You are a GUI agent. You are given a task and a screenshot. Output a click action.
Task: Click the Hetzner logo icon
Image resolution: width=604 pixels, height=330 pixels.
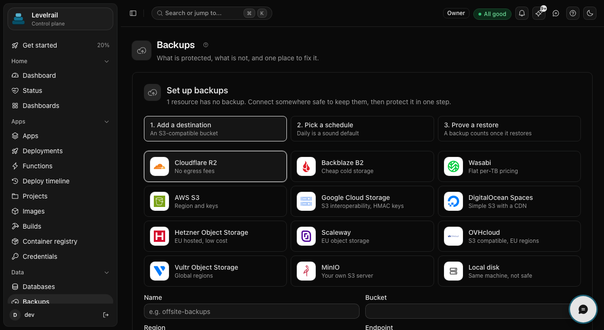[x=159, y=236]
